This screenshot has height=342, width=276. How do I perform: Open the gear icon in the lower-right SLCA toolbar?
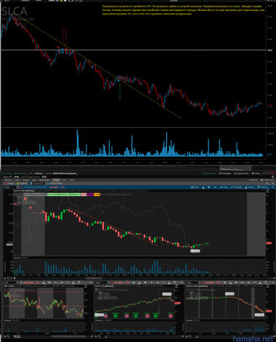[x=236, y=282]
